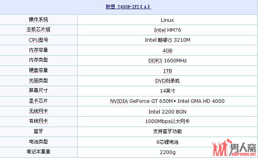Click the DDR3 1600MHz value

point(167,61)
